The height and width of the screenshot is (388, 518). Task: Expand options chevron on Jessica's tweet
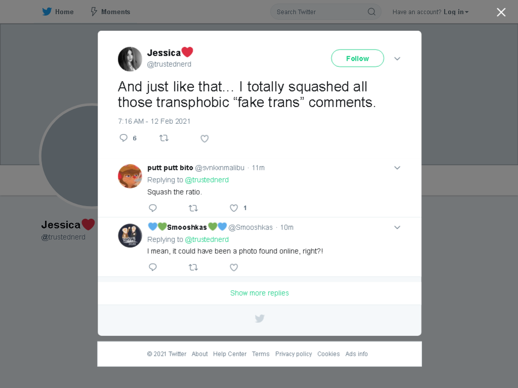[x=397, y=59]
